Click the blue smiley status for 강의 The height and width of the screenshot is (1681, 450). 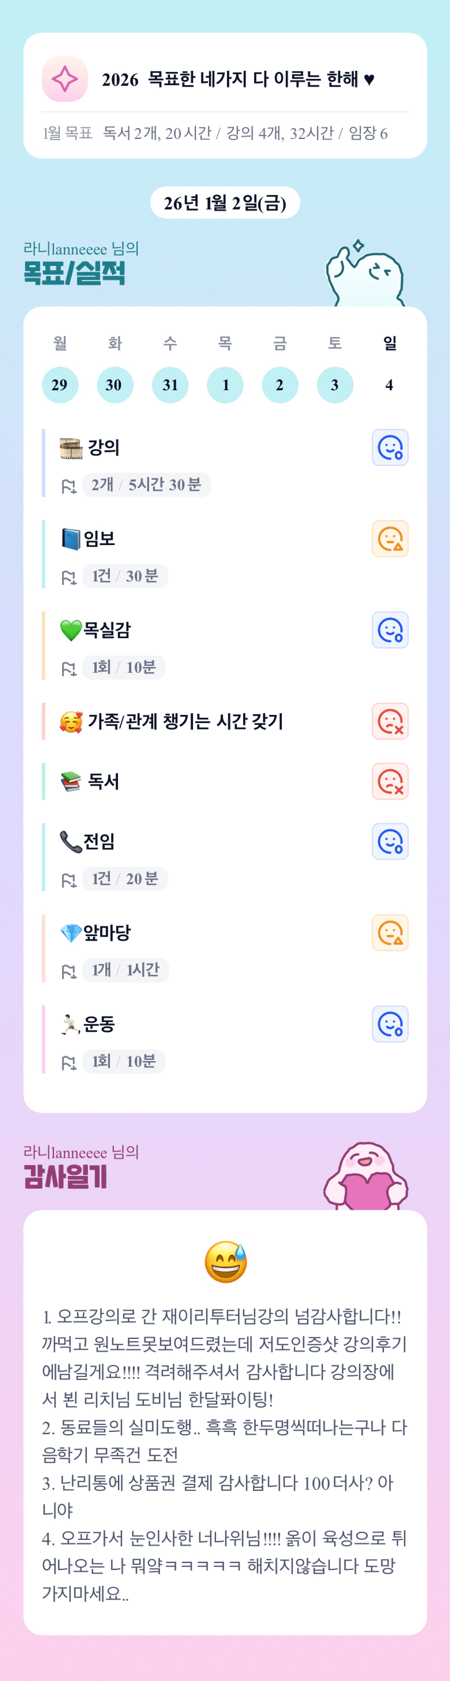pyautogui.click(x=390, y=448)
